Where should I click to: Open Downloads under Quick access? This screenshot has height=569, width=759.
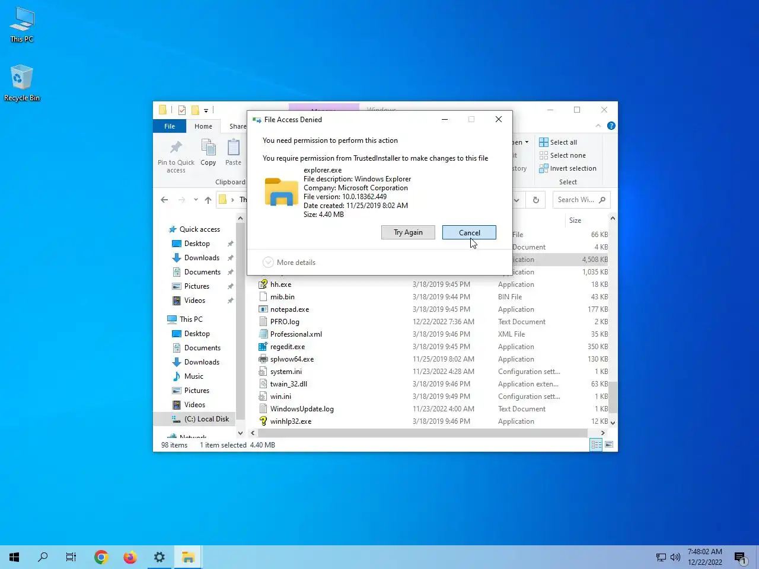[202, 258]
